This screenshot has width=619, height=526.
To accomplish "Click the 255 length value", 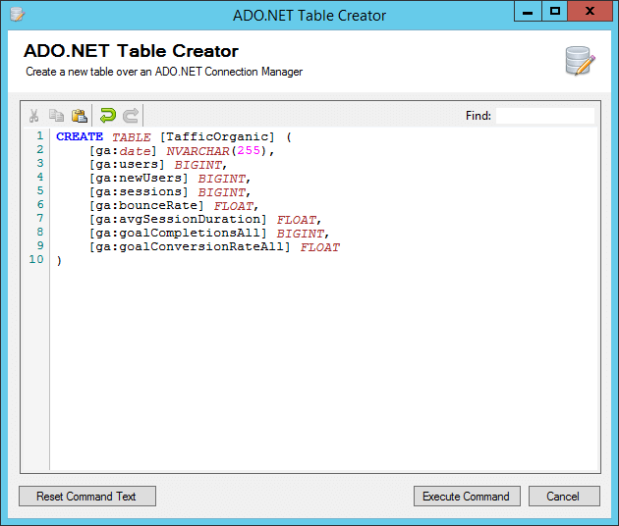I will click(249, 150).
